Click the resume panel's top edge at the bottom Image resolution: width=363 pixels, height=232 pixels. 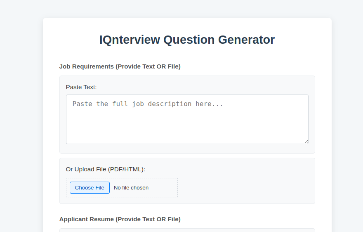coord(187,230)
